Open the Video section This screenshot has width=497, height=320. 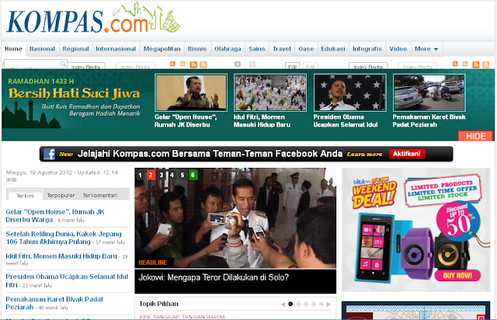click(x=398, y=49)
